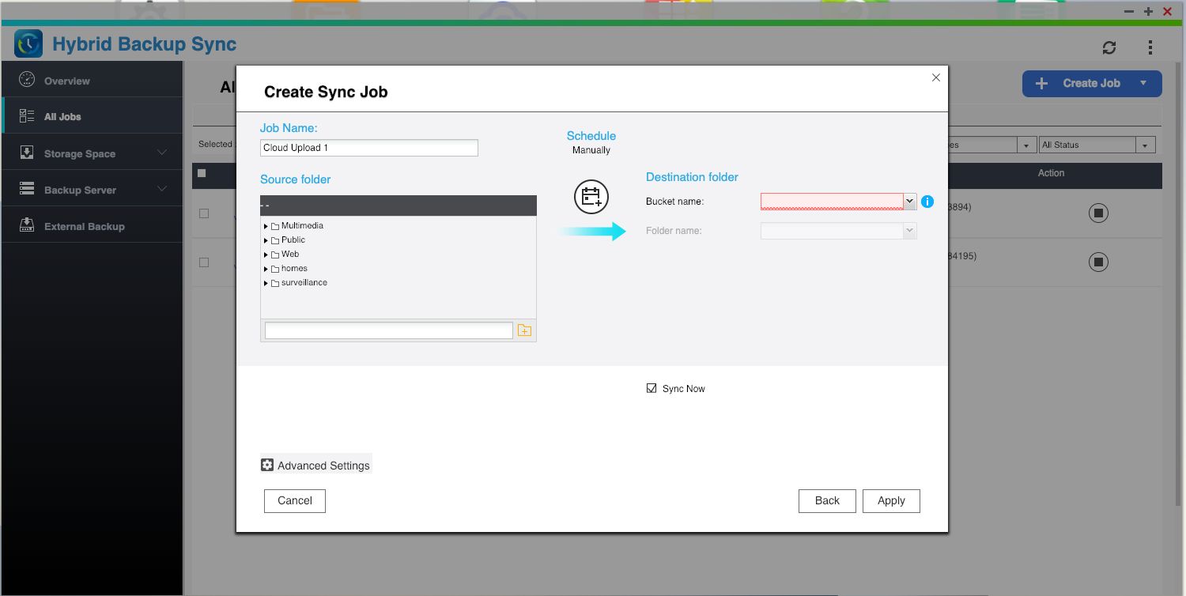The height and width of the screenshot is (596, 1186).
Task: Open the three-dot more options menu
Action: click(1150, 47)
